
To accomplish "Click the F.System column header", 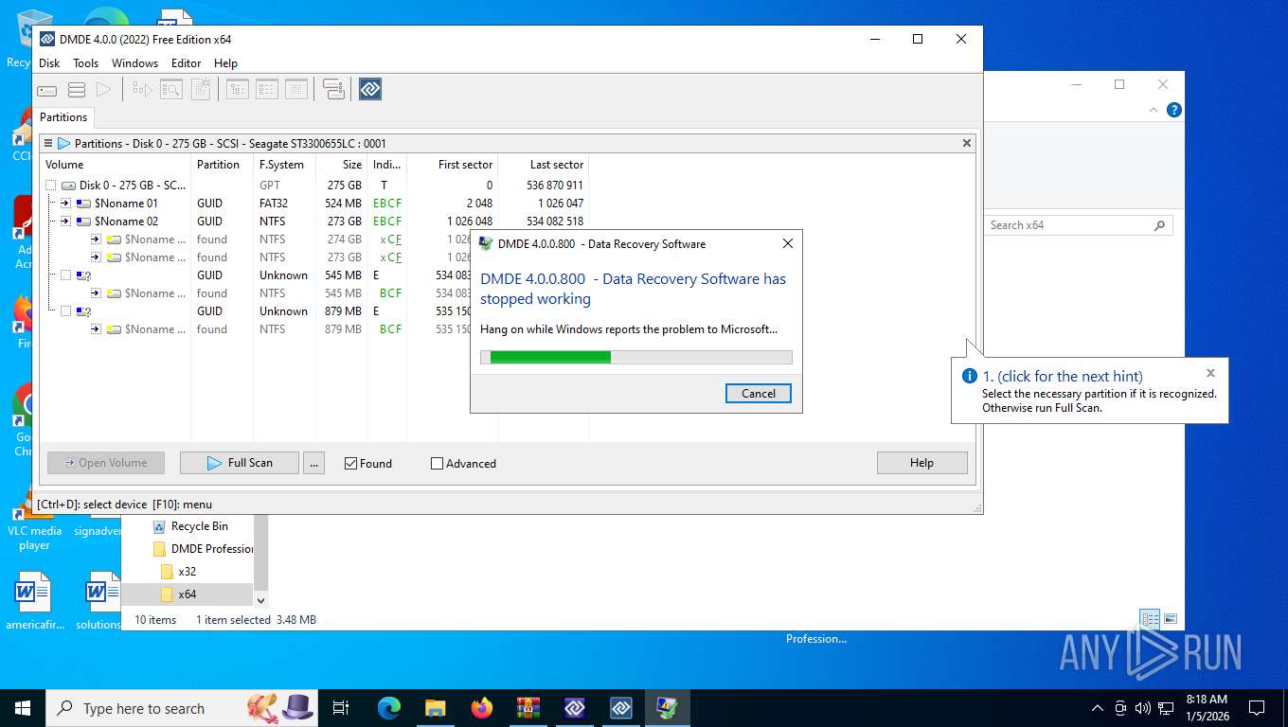I will click(284, 165).
